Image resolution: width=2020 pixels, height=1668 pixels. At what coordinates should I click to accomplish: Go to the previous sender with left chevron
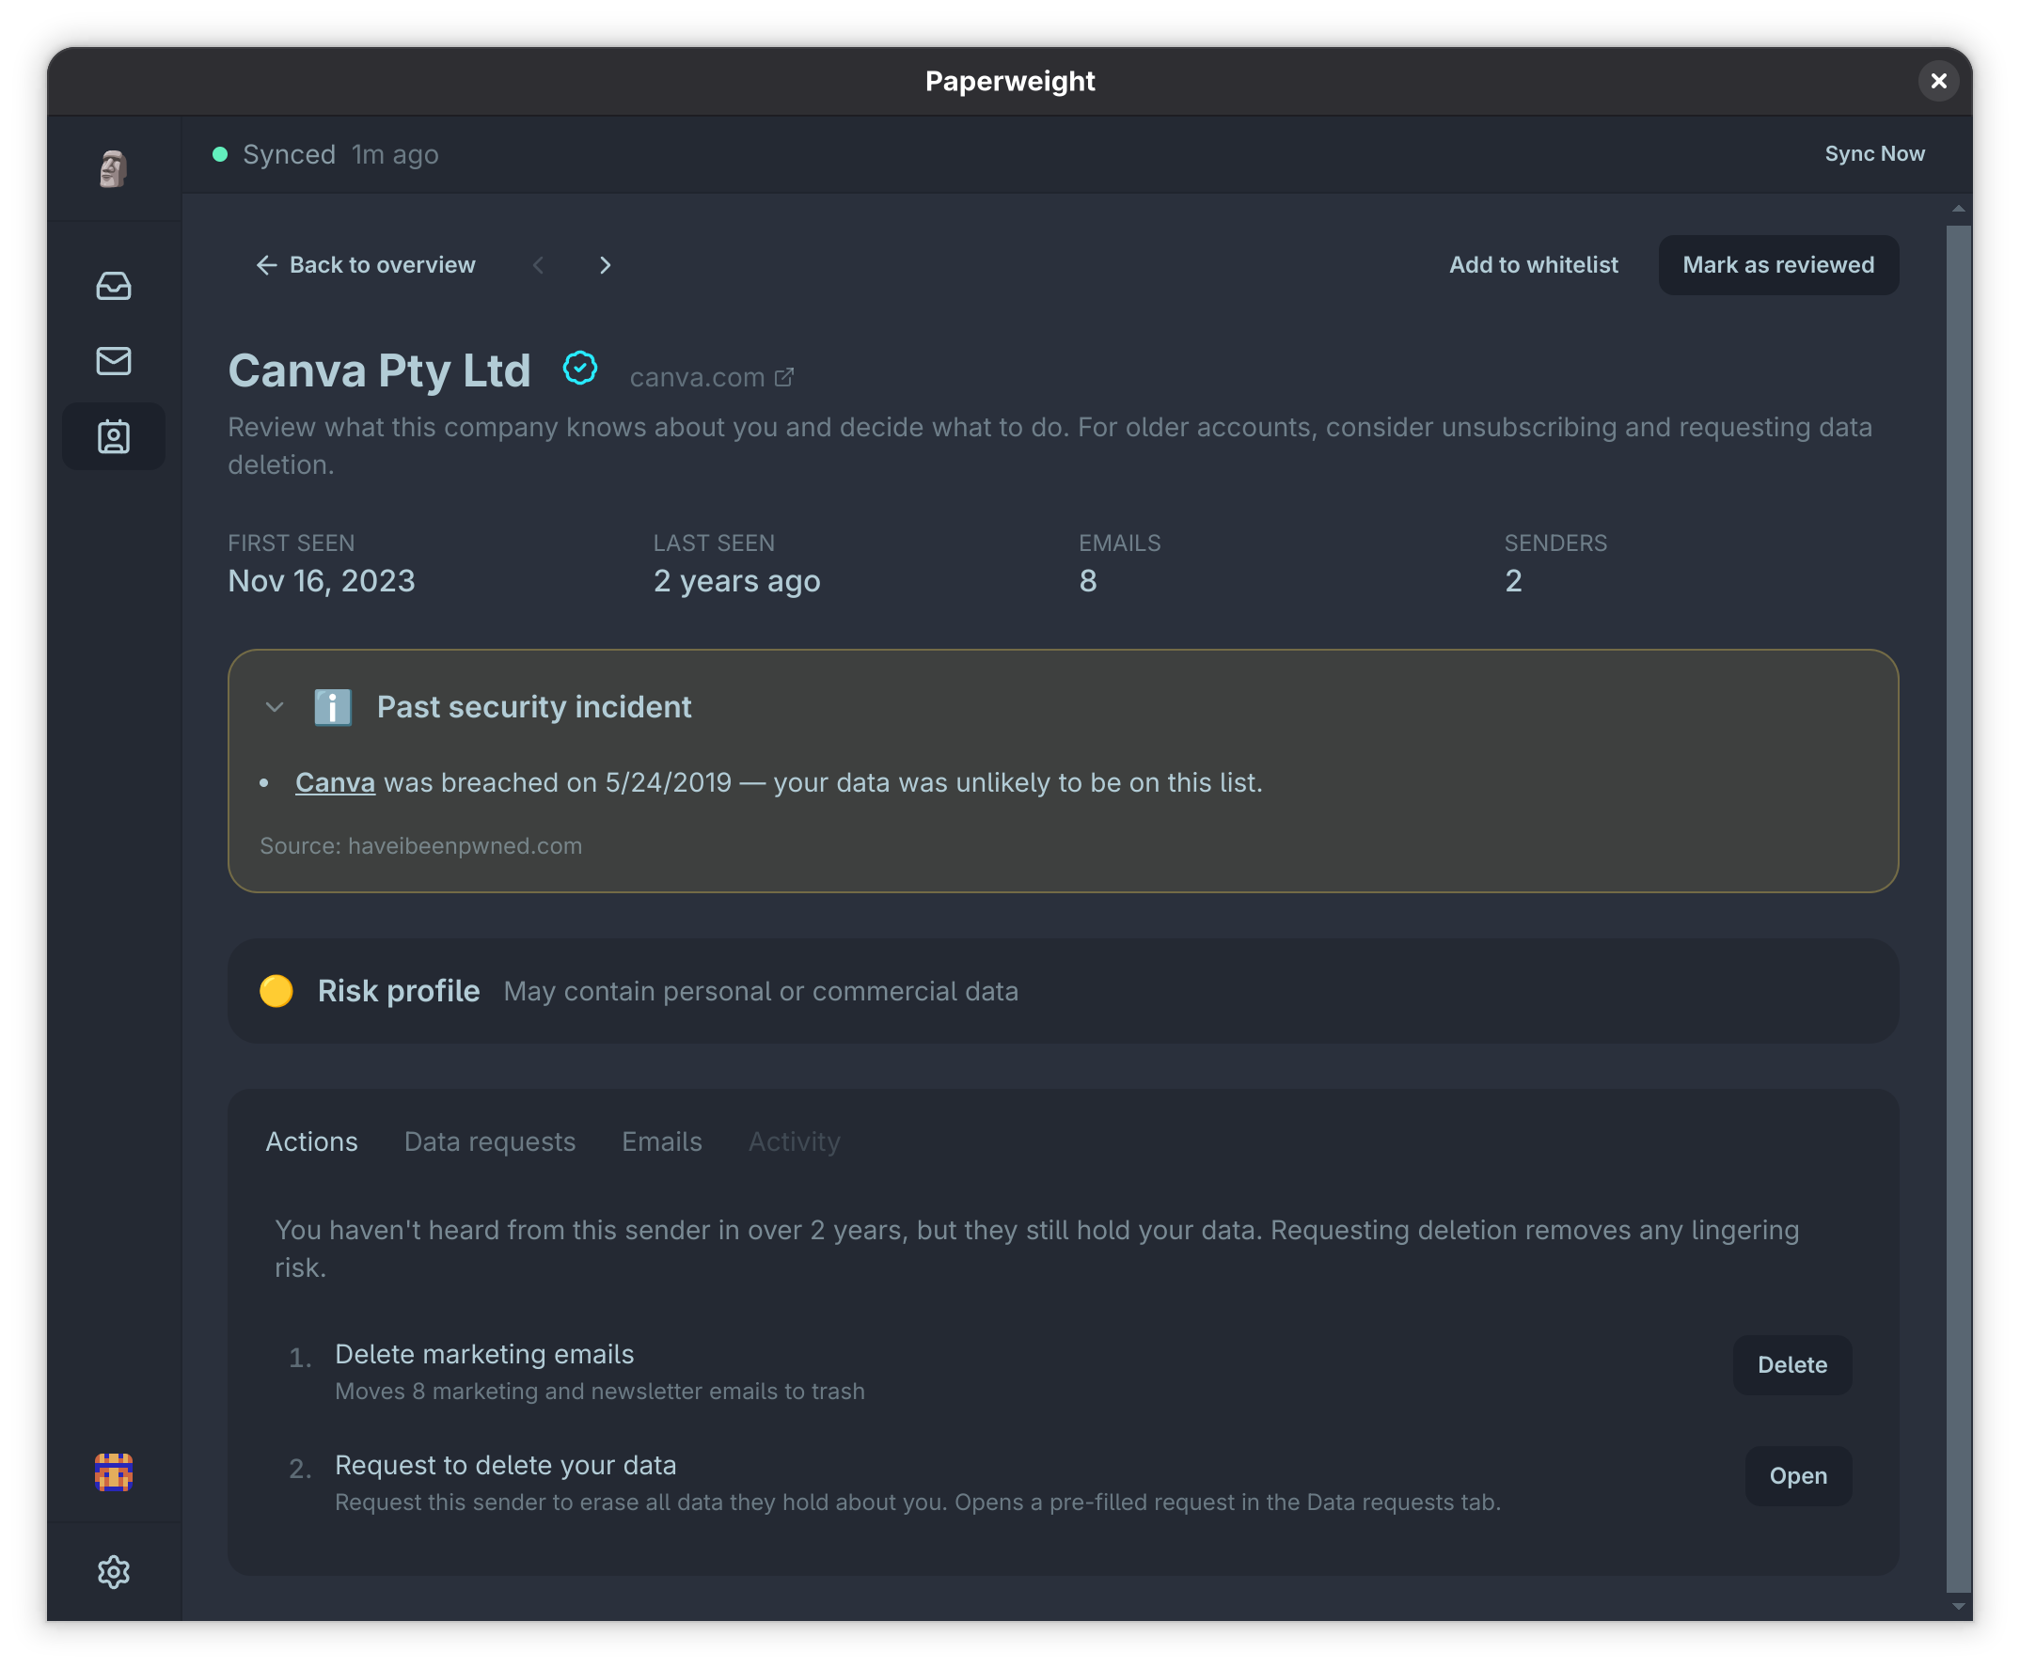538,265
